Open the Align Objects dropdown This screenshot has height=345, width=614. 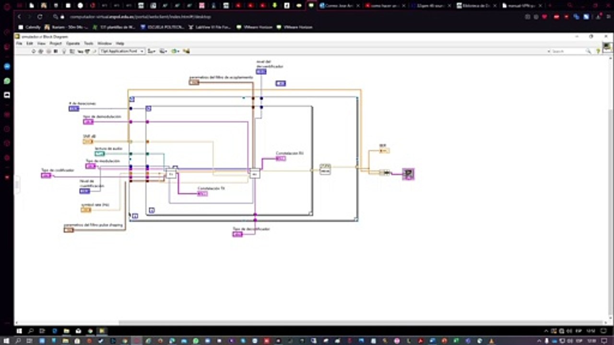pyautogui.click(x=152, y=51)
